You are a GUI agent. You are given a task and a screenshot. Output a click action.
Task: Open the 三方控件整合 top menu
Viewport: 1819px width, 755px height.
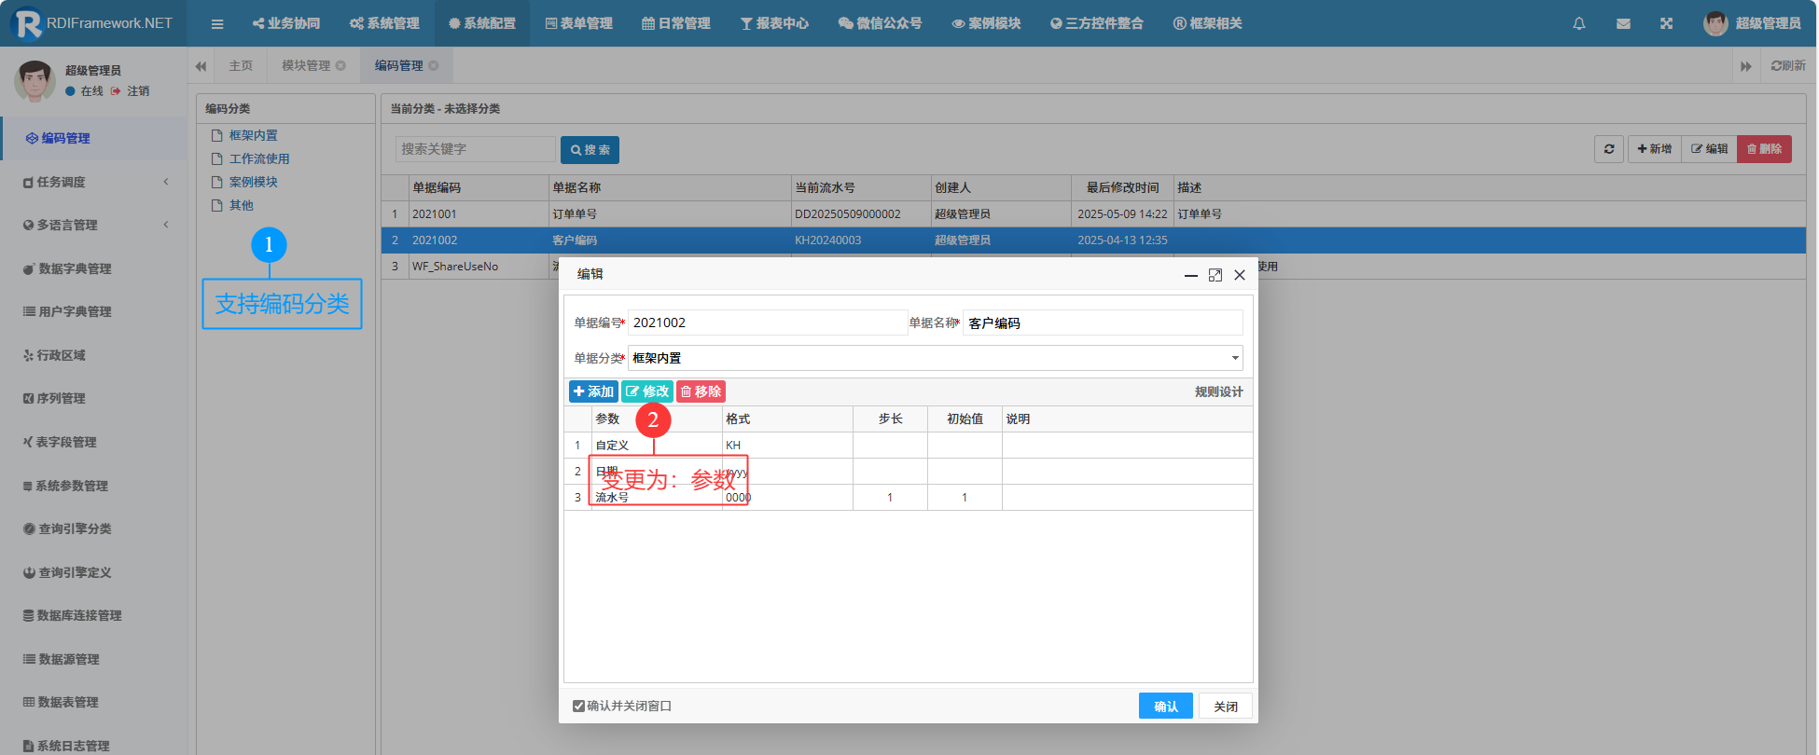1097,23
